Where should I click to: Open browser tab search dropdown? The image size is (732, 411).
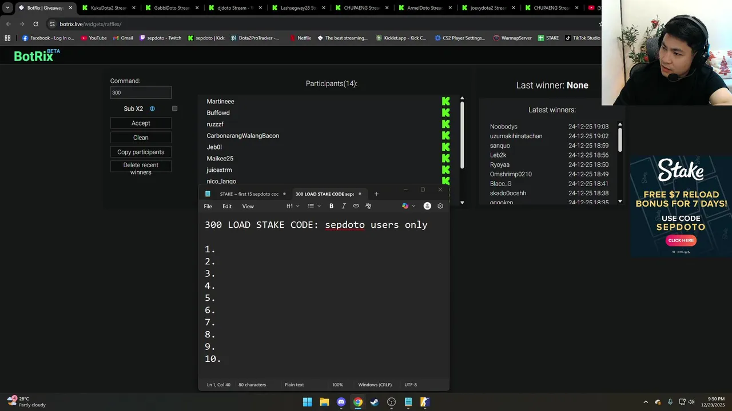(7, 8)
